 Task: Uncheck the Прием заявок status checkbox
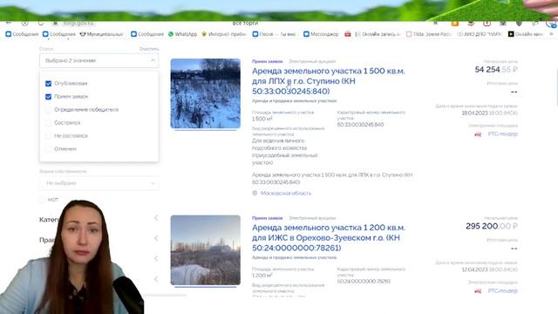[x=49, y=97]
